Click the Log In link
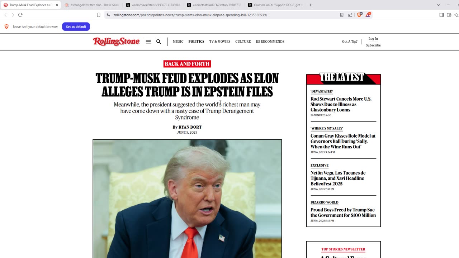This screenshot has height=258, width=459. coord(373,39)
